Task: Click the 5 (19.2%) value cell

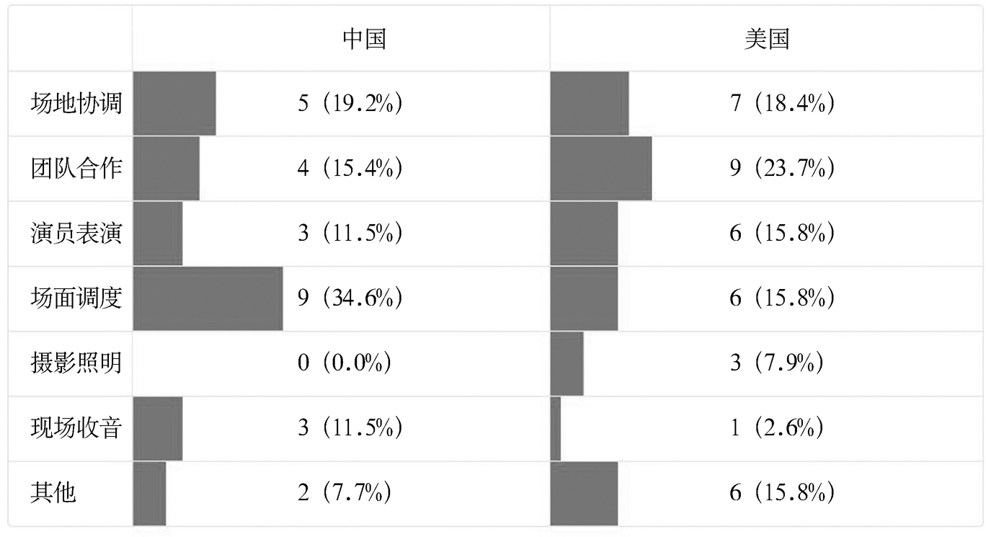Action: [x=350, y=104]
